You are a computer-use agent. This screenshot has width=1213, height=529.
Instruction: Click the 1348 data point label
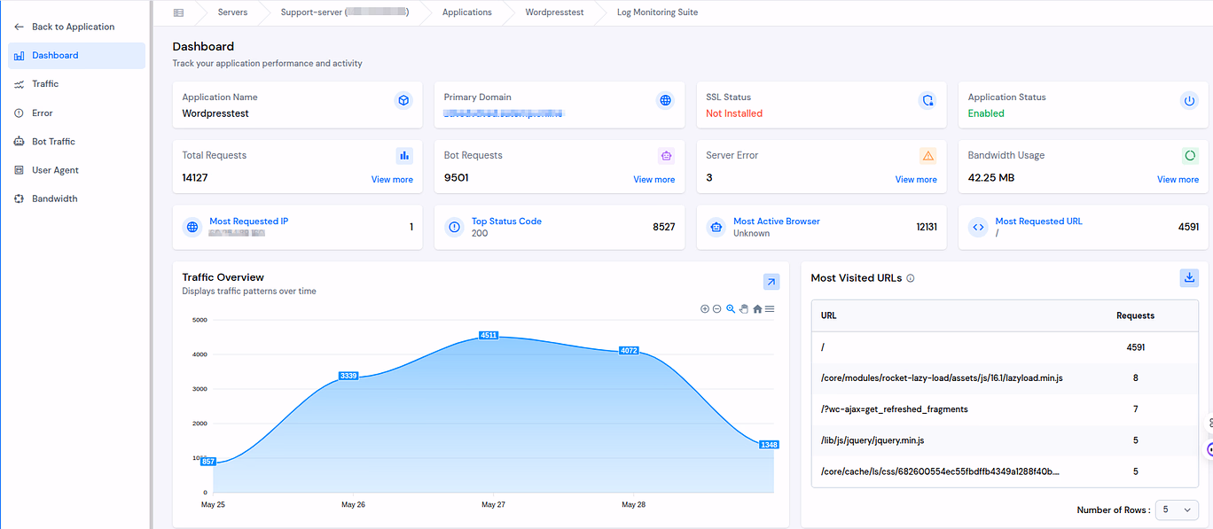[x=769, y=445]
